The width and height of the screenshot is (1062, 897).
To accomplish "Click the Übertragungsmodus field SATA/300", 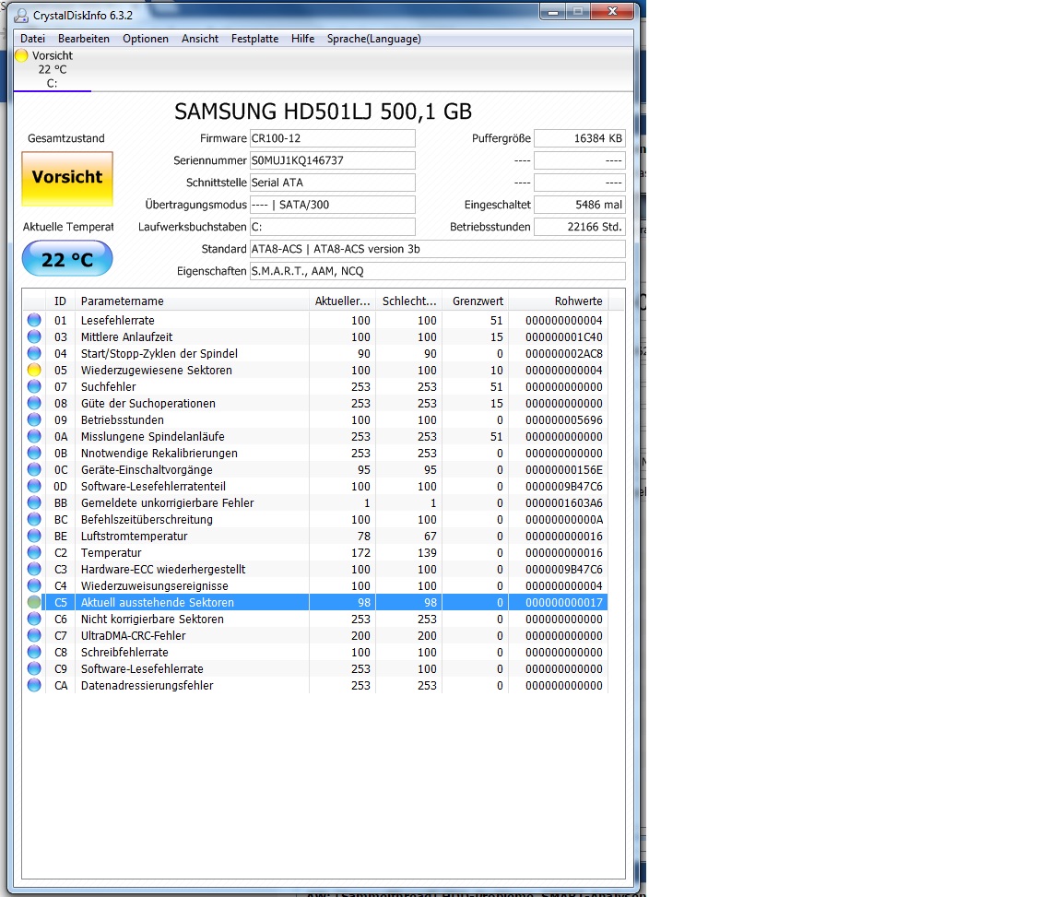I will coord(333,205).
